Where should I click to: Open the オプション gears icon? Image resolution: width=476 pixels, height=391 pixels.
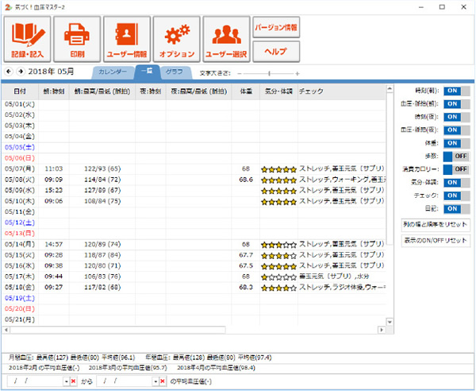[177, 39]
